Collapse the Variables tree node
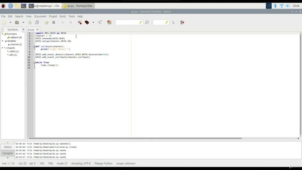The image size is (302, 170). pyautogui.click(x=2, y=41)
